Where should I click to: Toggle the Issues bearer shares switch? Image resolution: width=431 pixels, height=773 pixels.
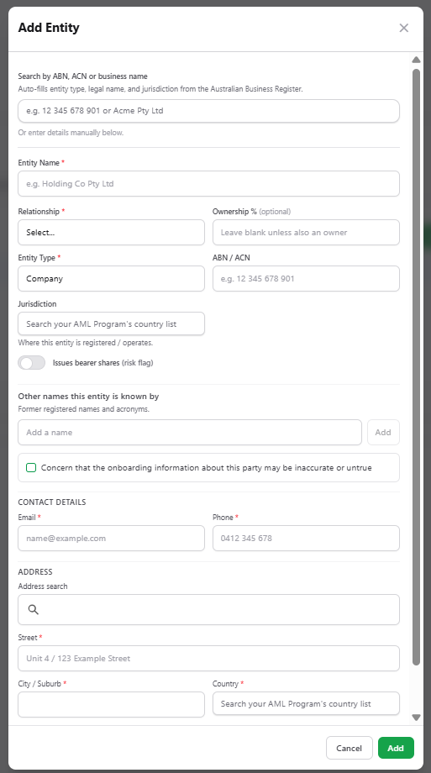pyautogui.click(x=32, y=363)
